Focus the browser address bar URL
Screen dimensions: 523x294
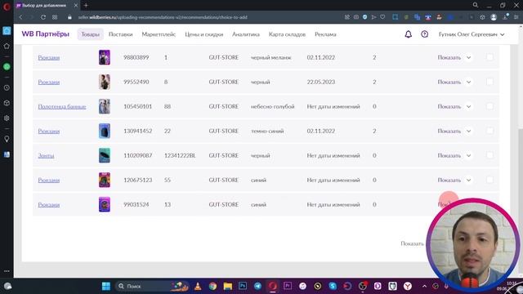click(x=163, y=17)
